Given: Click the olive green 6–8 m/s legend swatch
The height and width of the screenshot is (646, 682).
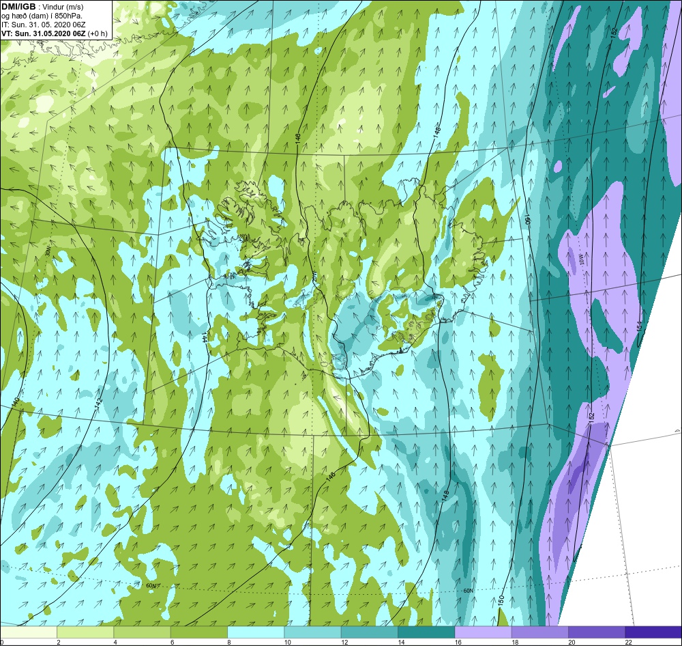Looking at the screenshot, I should [x=198, y=632].
